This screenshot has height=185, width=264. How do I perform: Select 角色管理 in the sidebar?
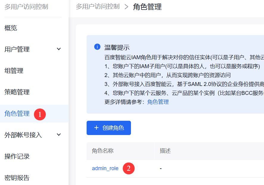[x=17, y=114]
